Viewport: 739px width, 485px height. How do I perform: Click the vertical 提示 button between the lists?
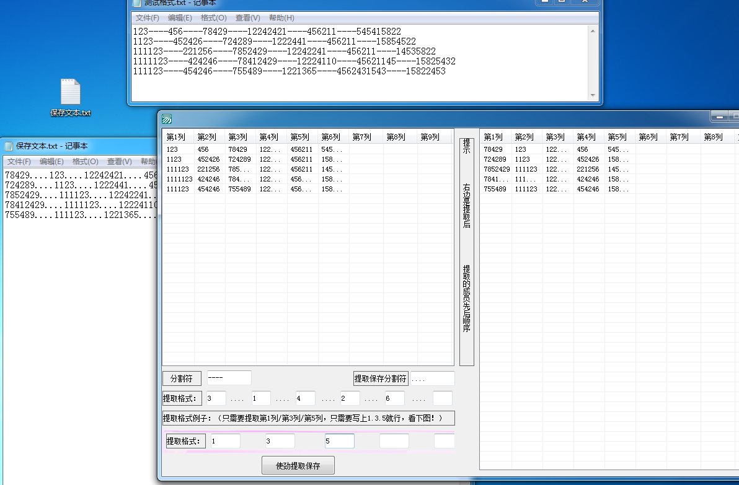pos(467,251)
